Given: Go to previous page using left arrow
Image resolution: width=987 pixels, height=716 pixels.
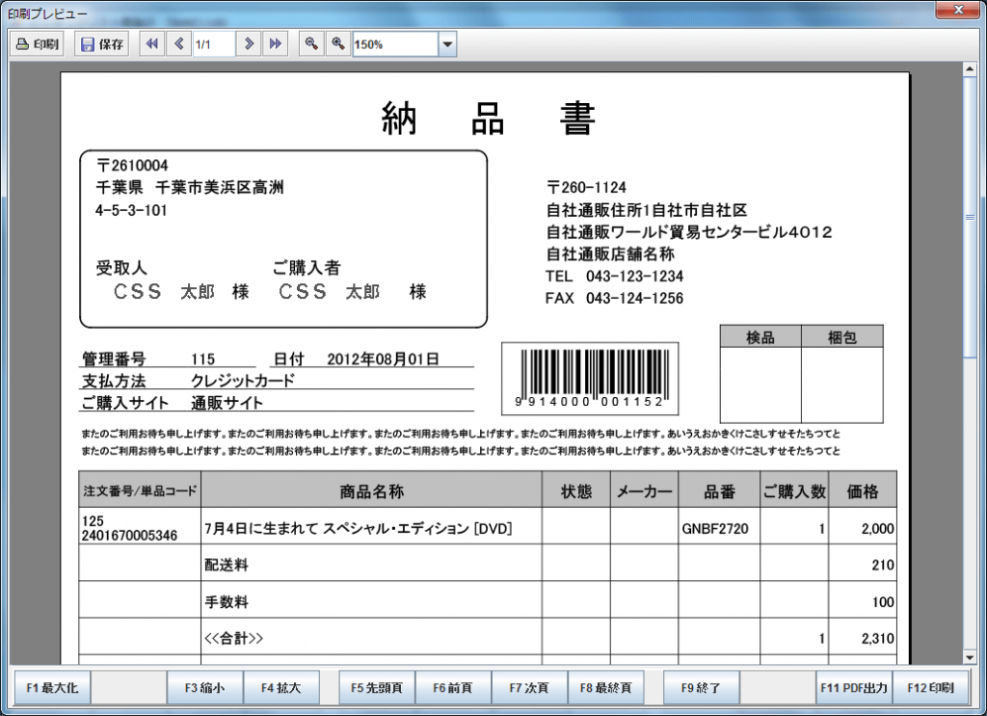Looking at the screenshot, I should pos(178,44).
